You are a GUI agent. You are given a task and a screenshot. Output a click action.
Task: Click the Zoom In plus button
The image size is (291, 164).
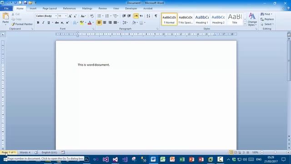288,152
